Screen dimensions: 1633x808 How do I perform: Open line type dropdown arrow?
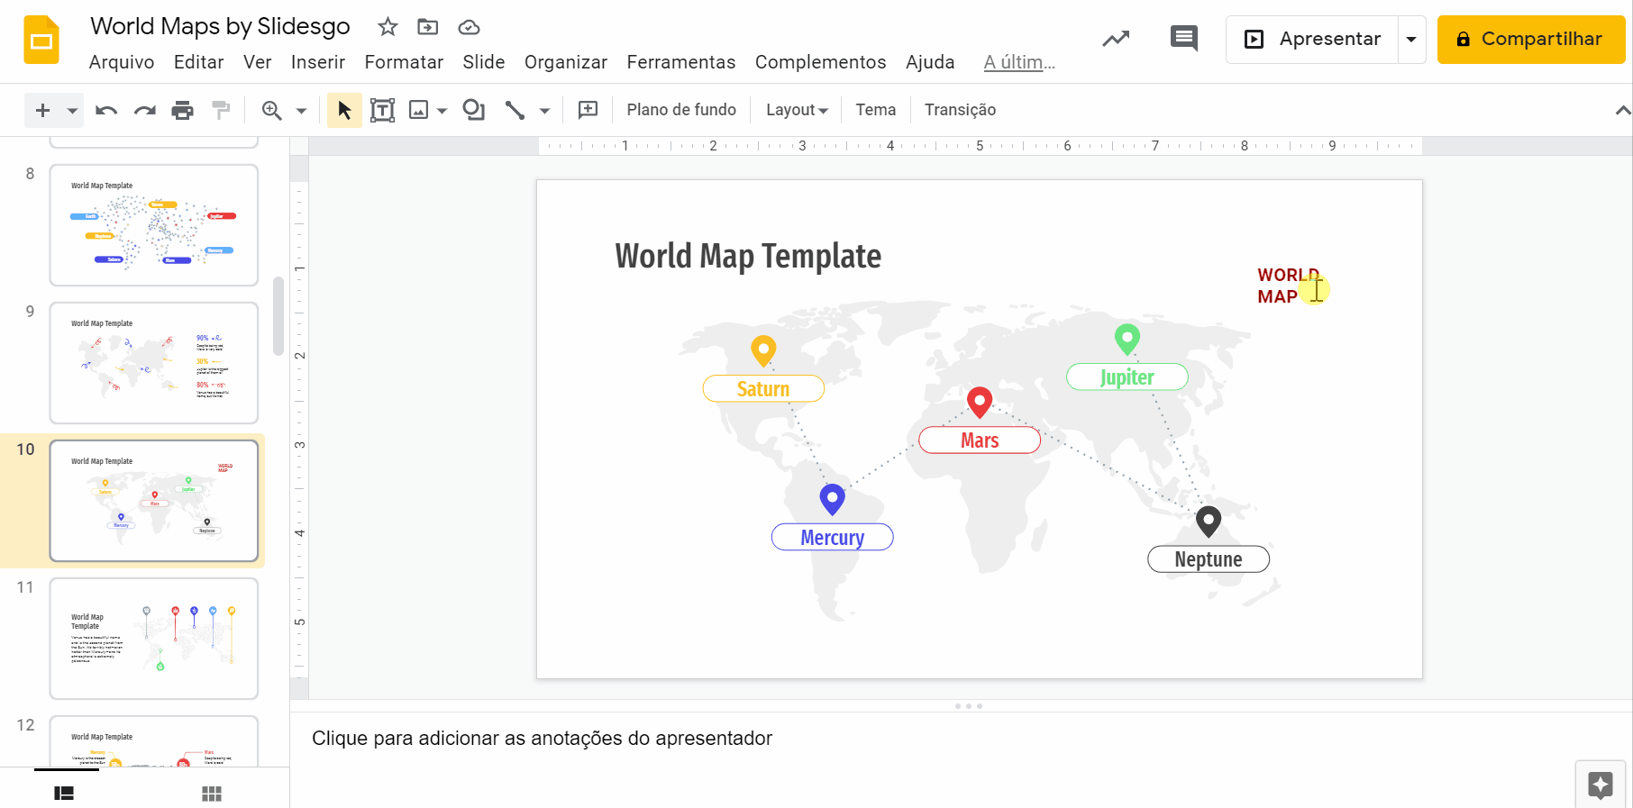click(544, 111)
